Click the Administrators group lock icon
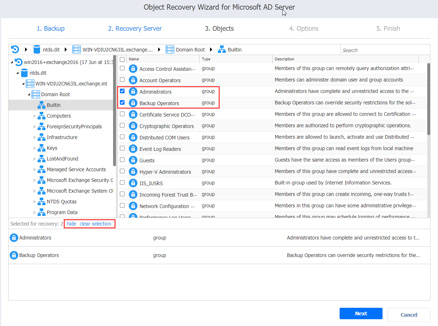This screenshot has width=438, height=326. tap(133, 91)
